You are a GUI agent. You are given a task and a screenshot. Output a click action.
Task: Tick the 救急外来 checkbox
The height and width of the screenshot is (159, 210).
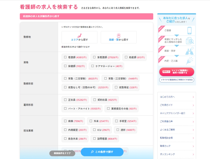point(65,139)
